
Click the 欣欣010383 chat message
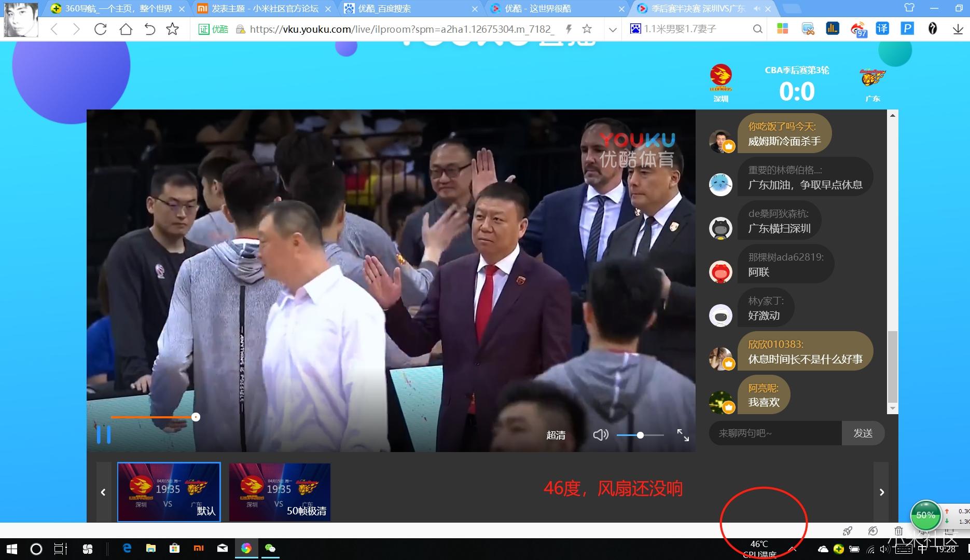point(805,352)
